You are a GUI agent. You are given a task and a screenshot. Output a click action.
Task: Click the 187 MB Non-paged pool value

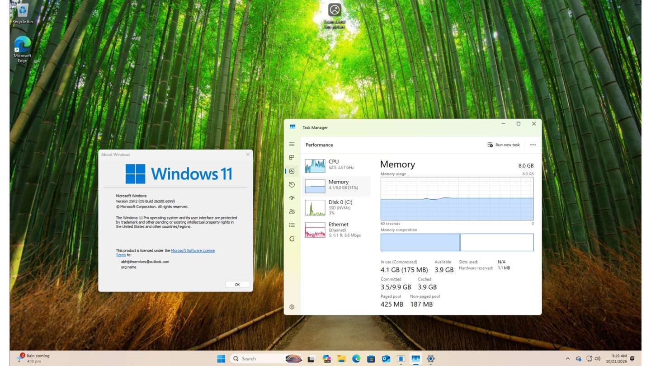tap(421, 304)
